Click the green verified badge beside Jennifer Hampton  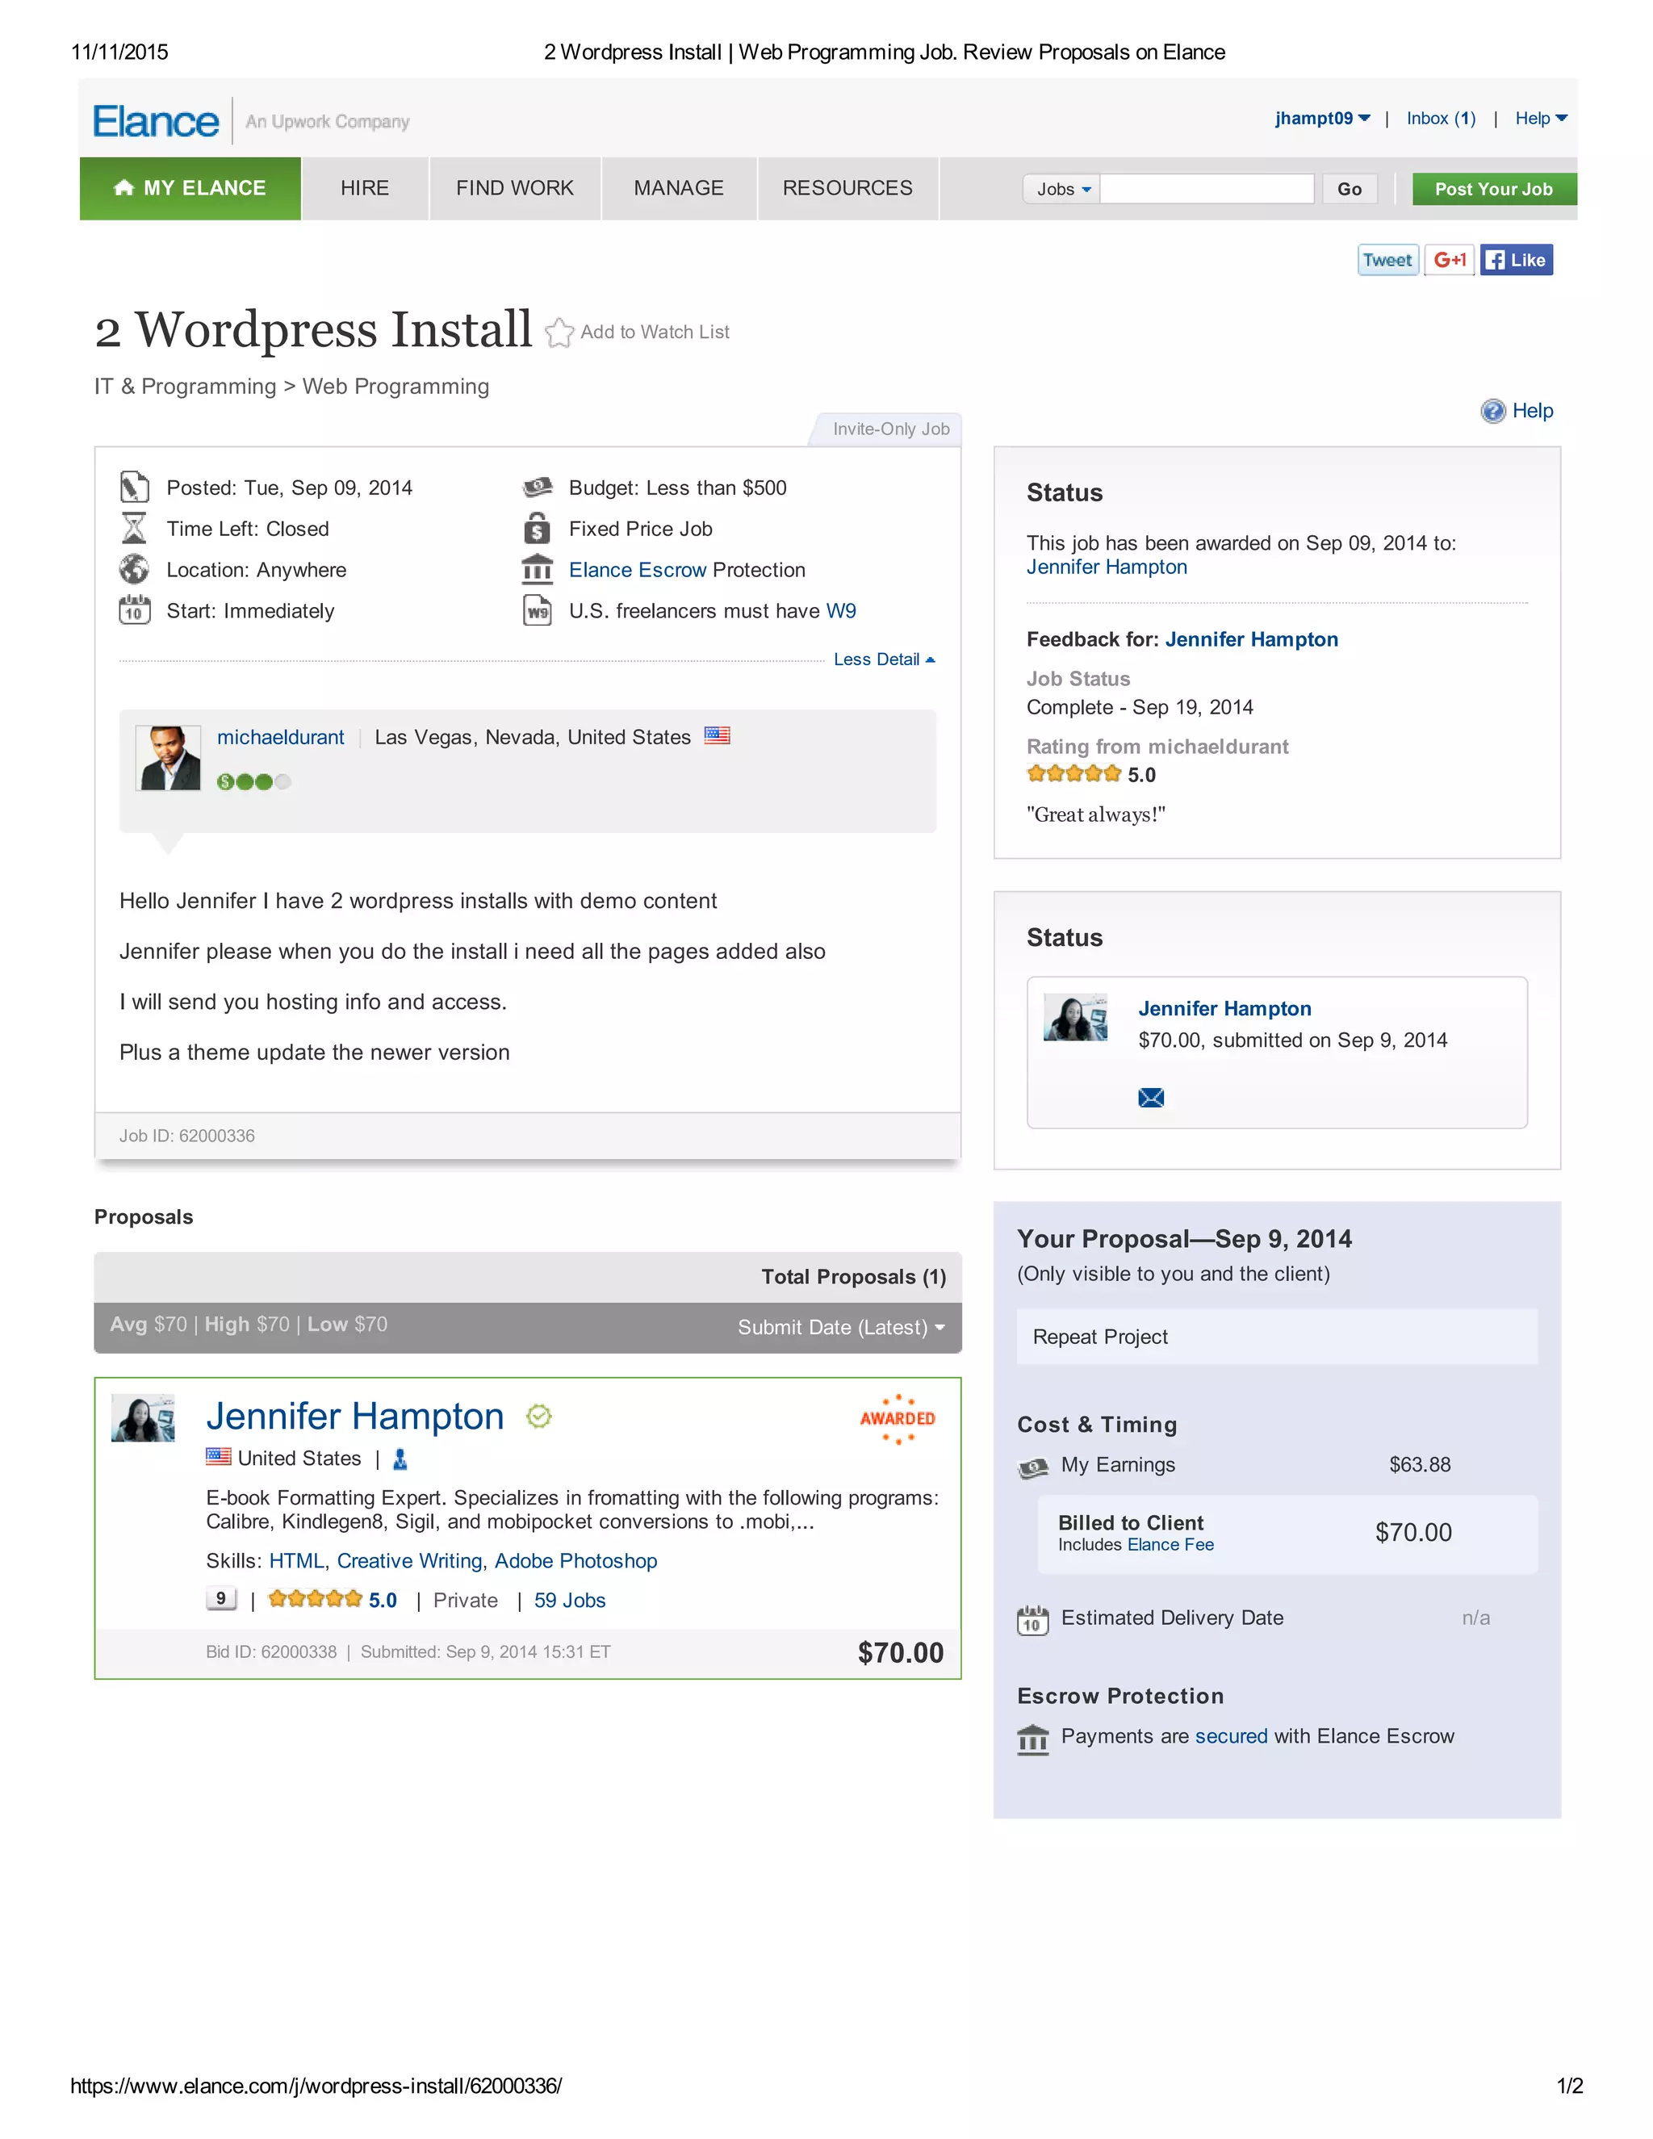coord(538,1417)
